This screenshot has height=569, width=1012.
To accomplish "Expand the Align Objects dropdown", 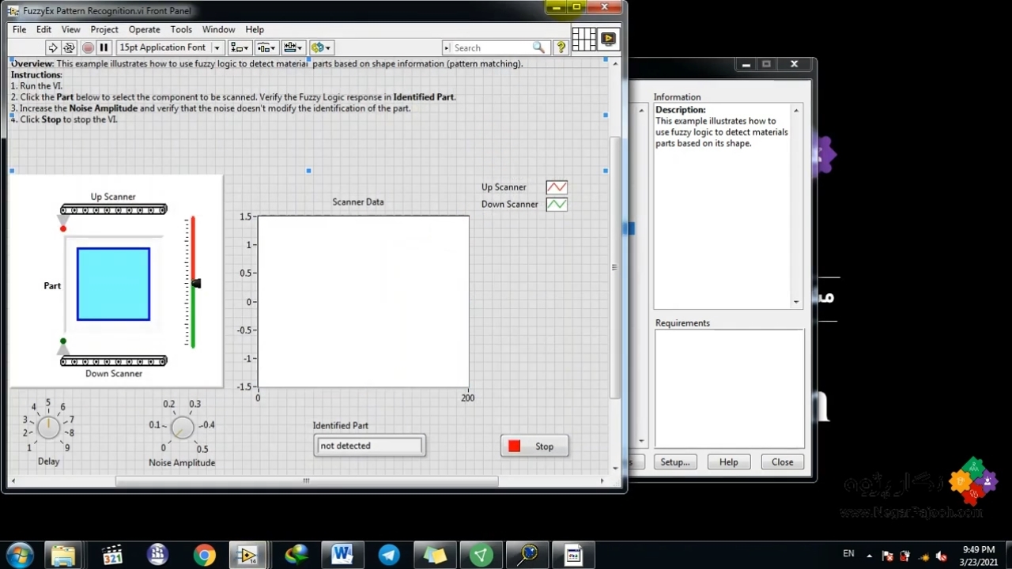I will pyautogui.click(x=240, y=48).
